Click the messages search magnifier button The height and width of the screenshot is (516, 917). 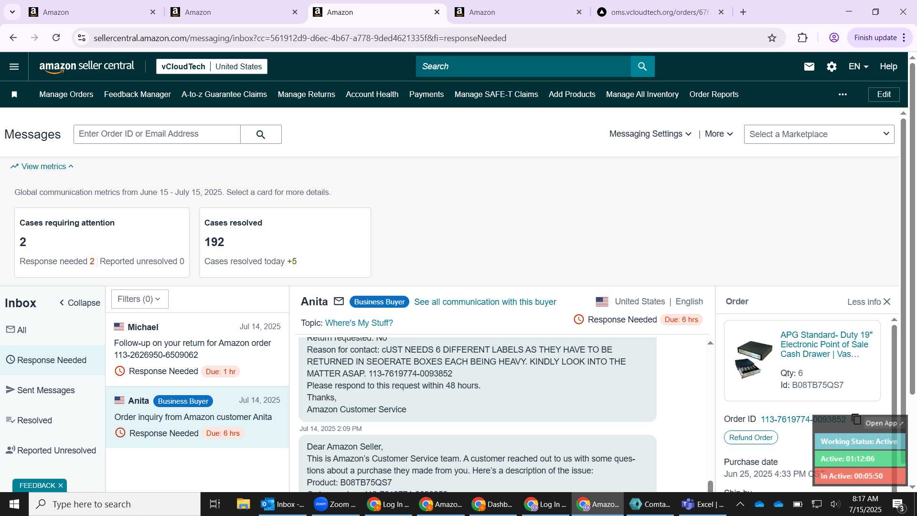(x=261, y=134)
